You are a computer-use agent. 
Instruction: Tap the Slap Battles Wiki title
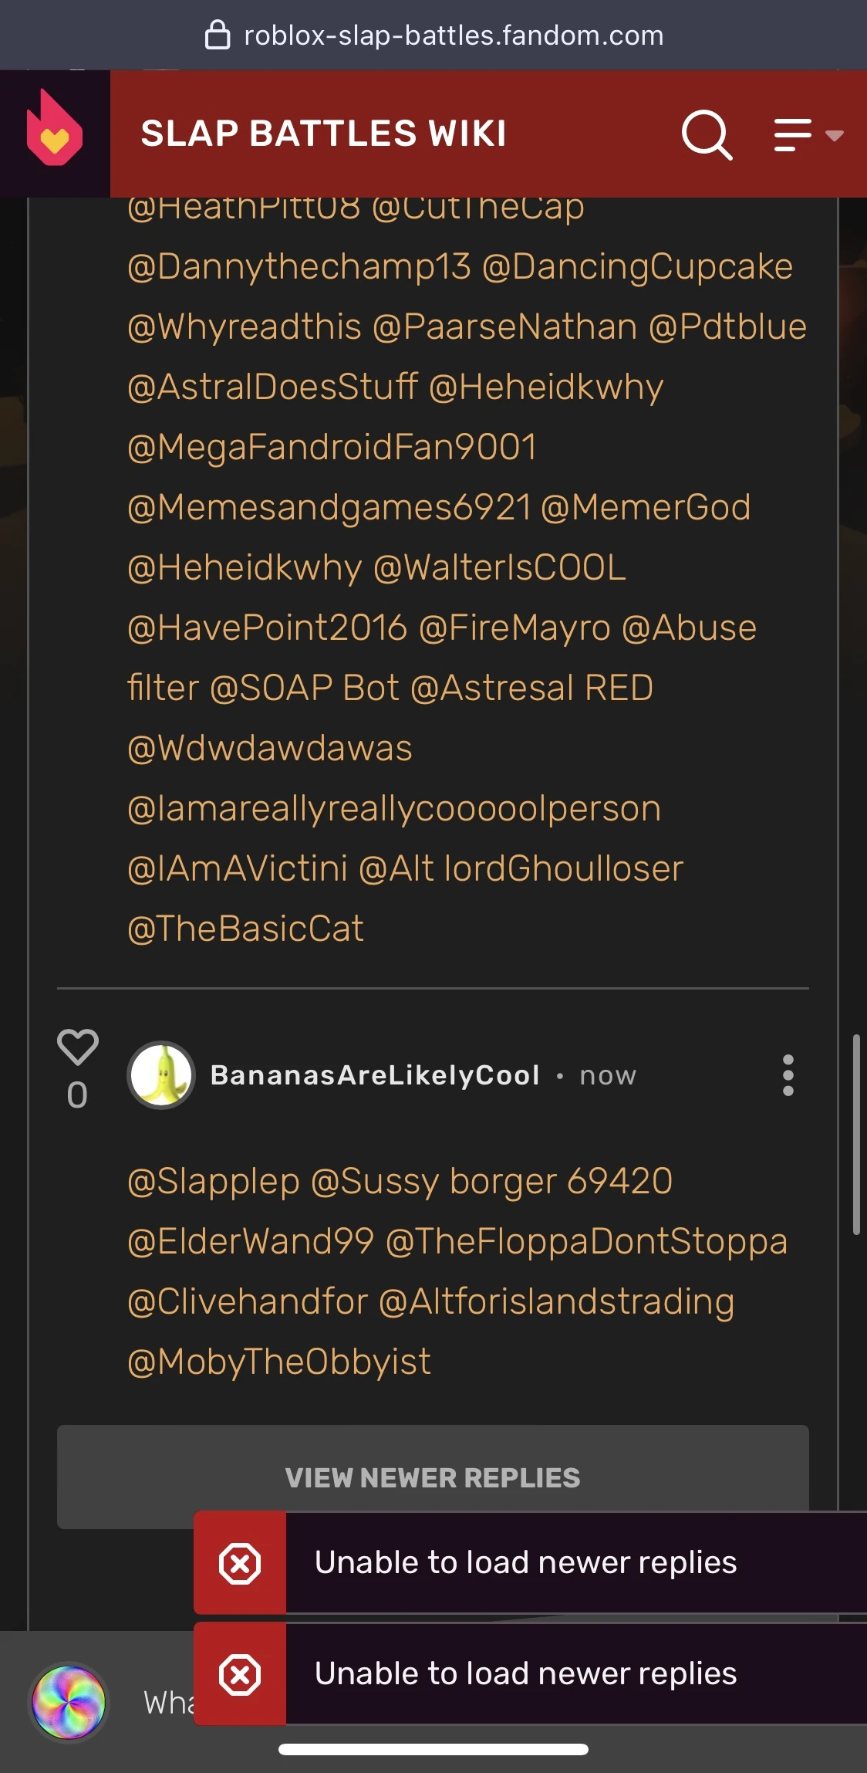coord(323,134)
